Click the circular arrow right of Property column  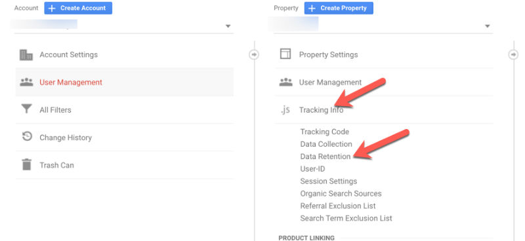pyautogui.click(x=513, y=54)
